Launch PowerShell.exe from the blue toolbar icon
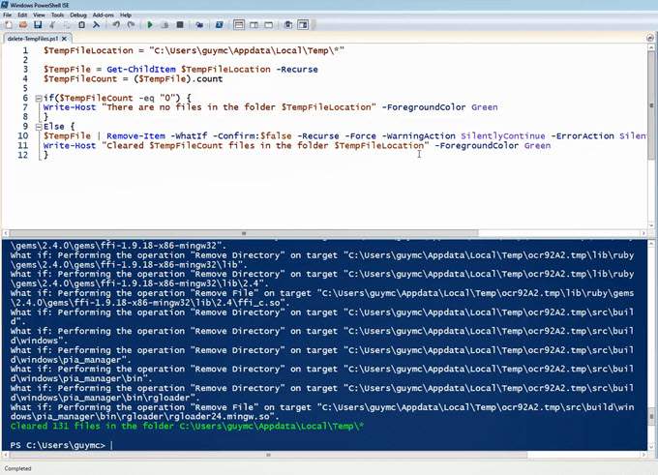Image resolution: width=658 pixels, height=475 pixels. click(219, 25)
